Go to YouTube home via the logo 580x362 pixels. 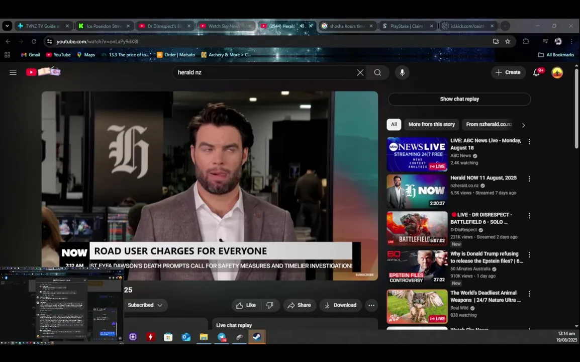[43, 72]
